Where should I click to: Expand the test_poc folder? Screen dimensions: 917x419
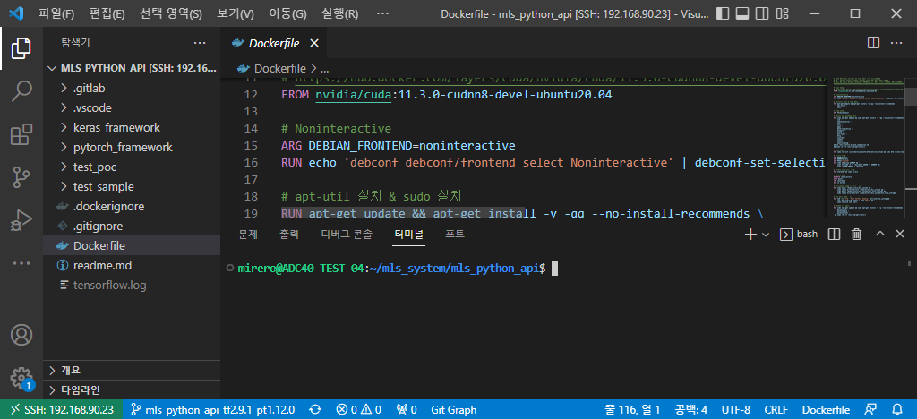pyautogui.click(x=132, y=167)
